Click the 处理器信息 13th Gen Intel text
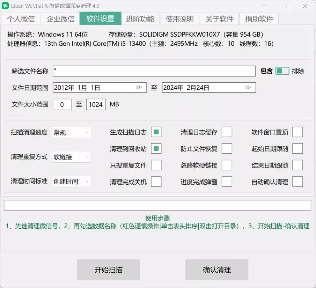Screen dimensions: 316x288 pos(140,44)
